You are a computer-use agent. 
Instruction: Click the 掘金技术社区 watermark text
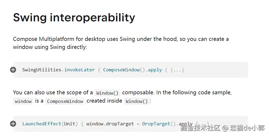point(200,128)
